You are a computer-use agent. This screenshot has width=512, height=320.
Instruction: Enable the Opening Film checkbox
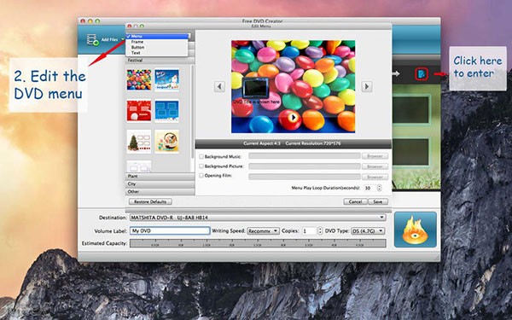(201, 176)
